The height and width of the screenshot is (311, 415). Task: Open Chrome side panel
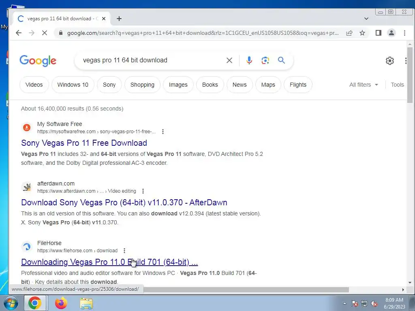pyautogui.click(x=379, y=33)
